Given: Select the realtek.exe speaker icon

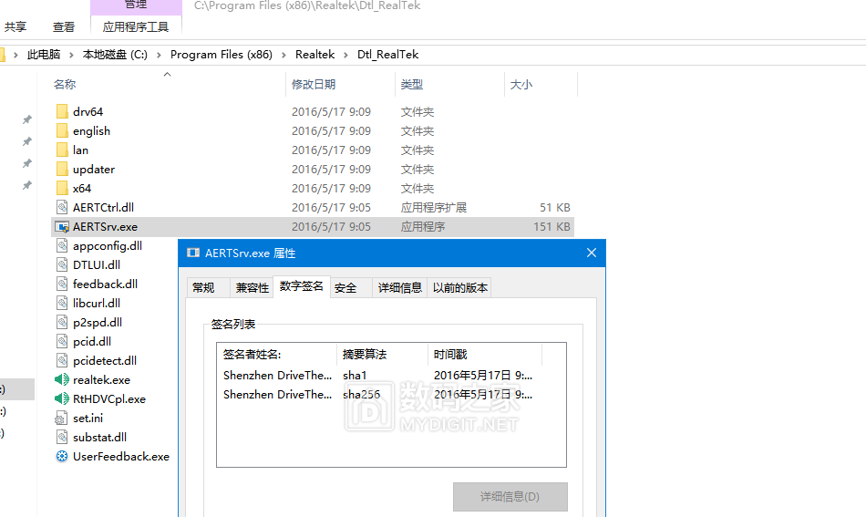Looking at the screenshot, I should 62,379.
